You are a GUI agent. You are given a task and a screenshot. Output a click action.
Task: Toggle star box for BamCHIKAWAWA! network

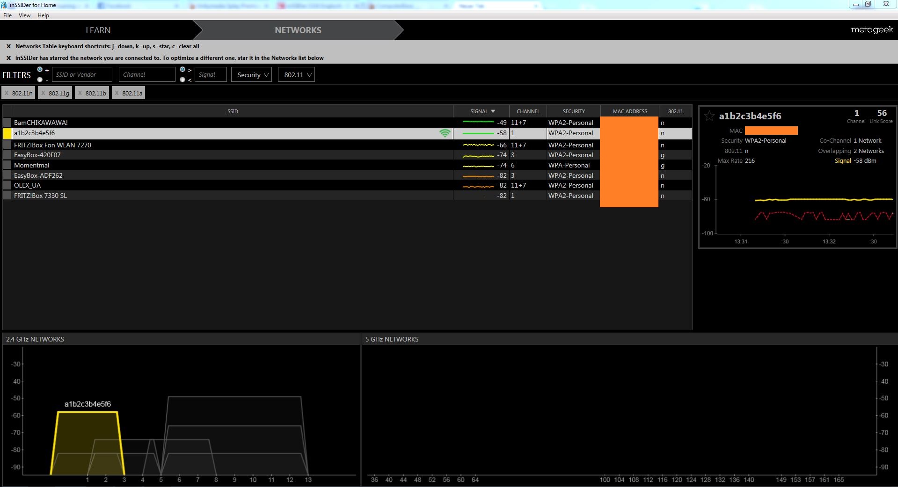(x=7, y=123)
